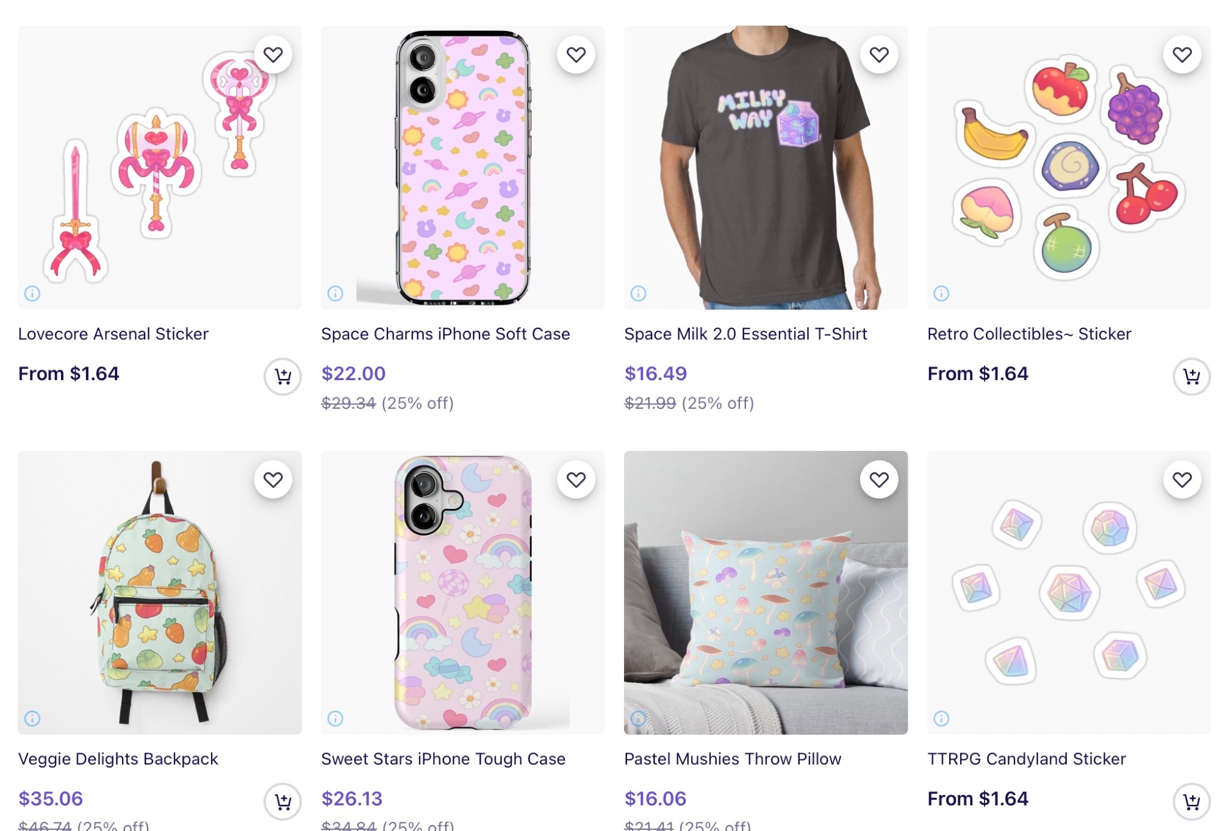Open info icon on TTRPG Candyland Sticker
Screen dimensions: 1220x831
pos(941,719)
